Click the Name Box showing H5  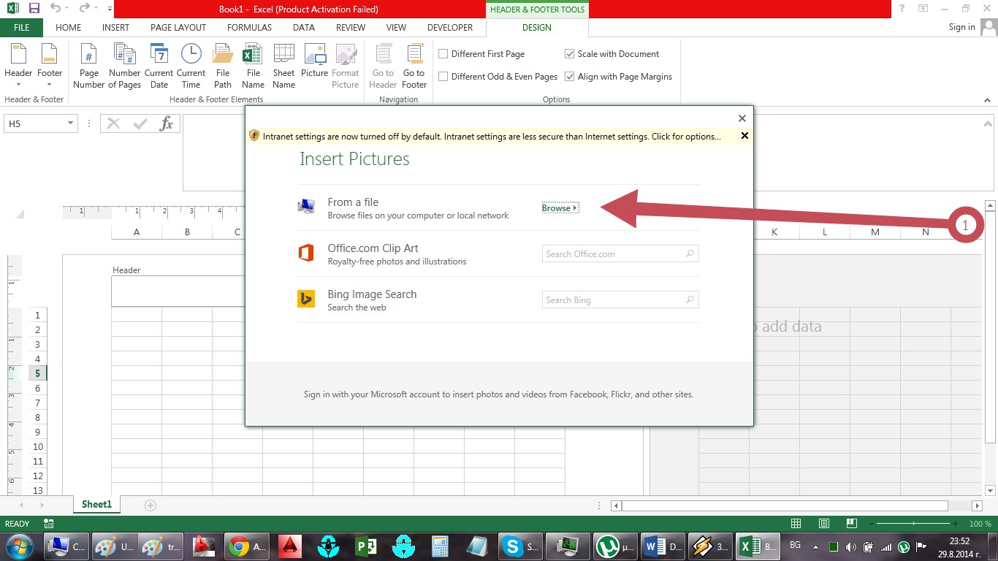click(x=34, y=123)
